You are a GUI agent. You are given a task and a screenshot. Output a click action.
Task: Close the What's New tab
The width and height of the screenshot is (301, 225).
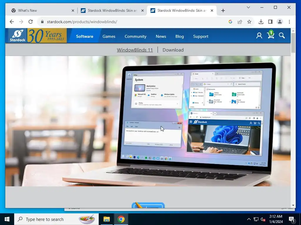click(x=73, y=11)
